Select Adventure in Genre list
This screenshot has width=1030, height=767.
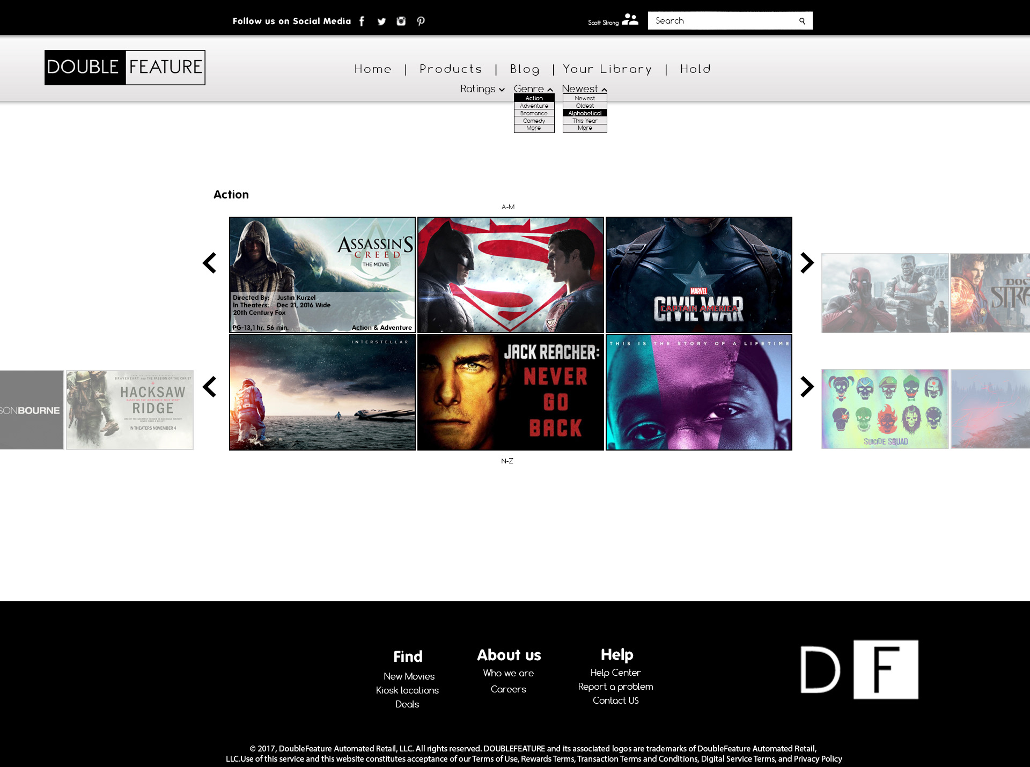[534, 106]
